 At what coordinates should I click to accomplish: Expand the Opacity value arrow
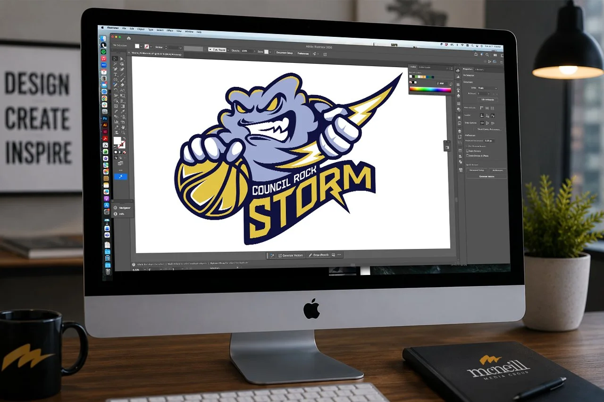point(255,51)
